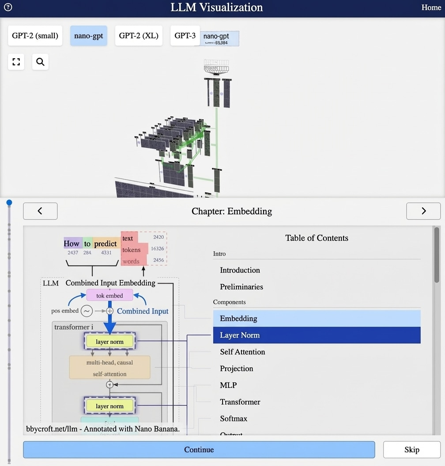Open the help icon in the top-left corner
This screenshot has width=445, height=466.
8,8
